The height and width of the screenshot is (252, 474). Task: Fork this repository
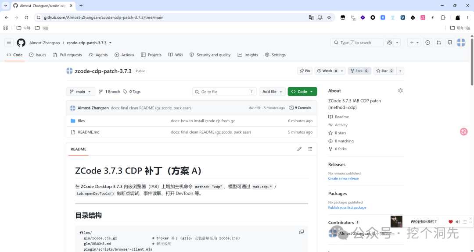(x=359, y=71)
